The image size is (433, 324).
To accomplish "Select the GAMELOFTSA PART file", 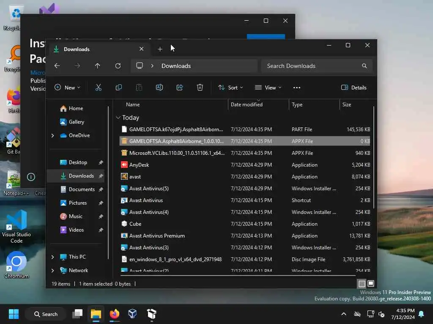I will click(x=245, y=130).
